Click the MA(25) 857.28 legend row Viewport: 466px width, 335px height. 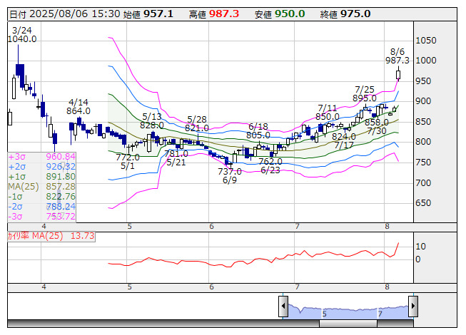(41, 187)
